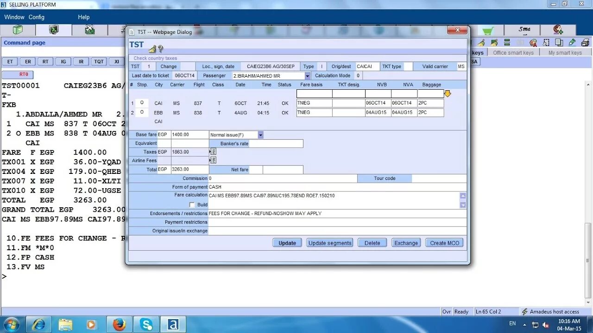Open the green book module tab icon

tap(18, 30)
